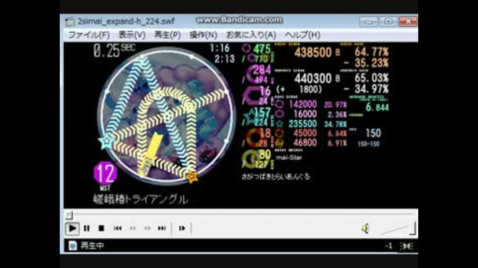The image size is (478, 268).
Task: Click the cyan star slide counter icon
Action: [x=251, y=117]
